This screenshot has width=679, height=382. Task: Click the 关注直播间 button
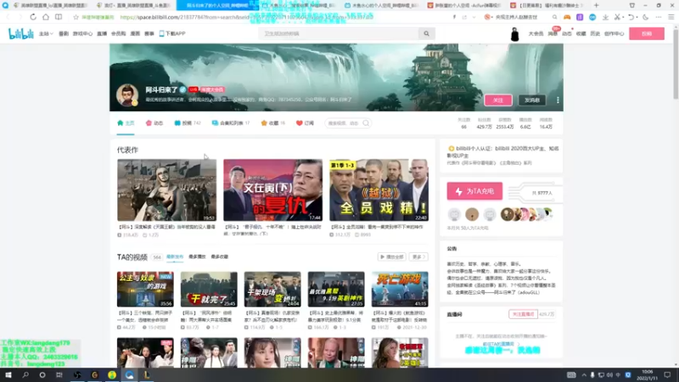click(x=523, y=314)
